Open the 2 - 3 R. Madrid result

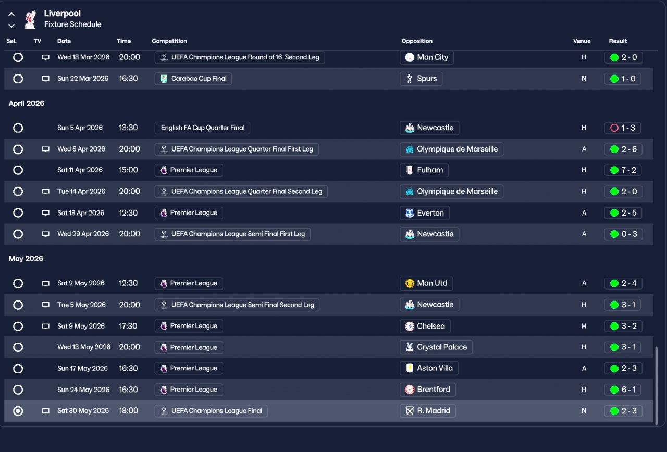point(623,411)
